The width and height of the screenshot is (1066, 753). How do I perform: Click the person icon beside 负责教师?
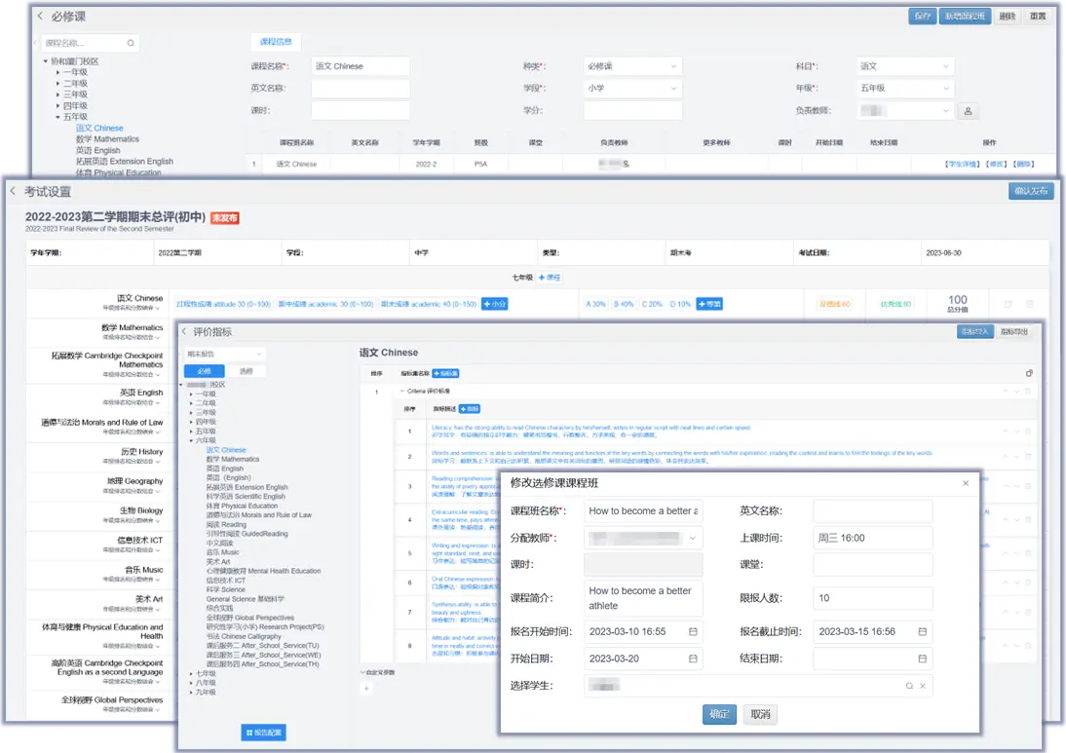[968, 111]
